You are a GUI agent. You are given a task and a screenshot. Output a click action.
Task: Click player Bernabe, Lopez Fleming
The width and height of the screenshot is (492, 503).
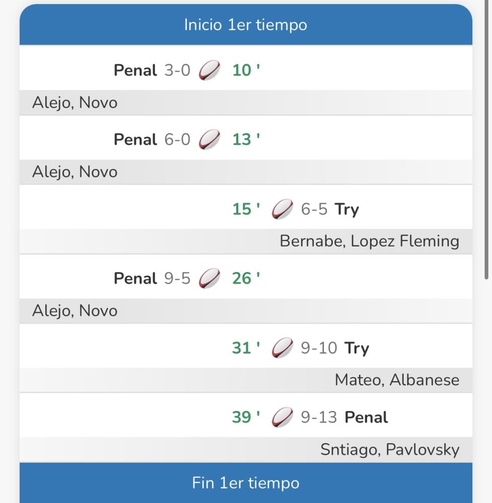click(x=369, y=241)
